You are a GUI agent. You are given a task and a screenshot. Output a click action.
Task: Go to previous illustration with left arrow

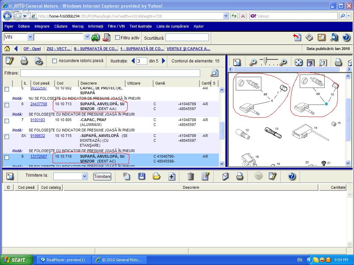133,61
